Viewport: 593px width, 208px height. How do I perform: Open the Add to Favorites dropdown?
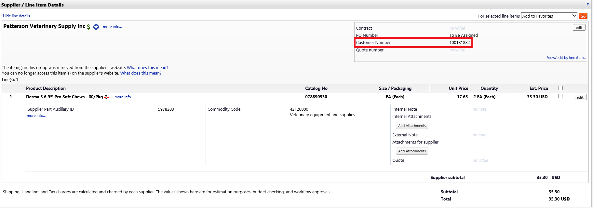[549, 16]
